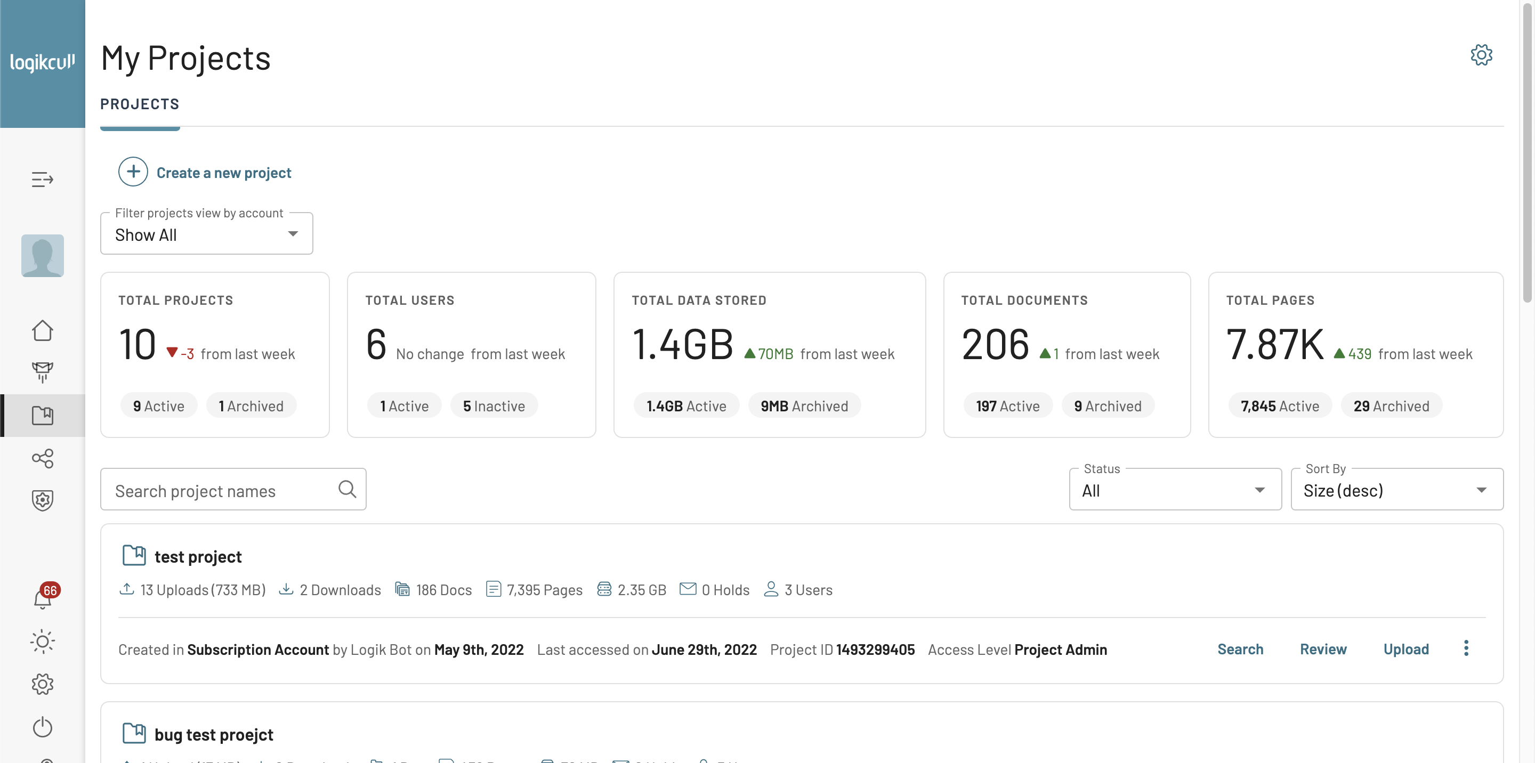The width and height of the screenshot is (1535, 763).
Task: Click the 1.4GB Active data chip
Action: coord(686,405)
